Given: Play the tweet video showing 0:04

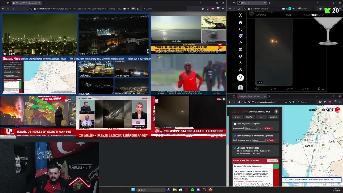Looking at the screenshot, I should pos(273,52).
